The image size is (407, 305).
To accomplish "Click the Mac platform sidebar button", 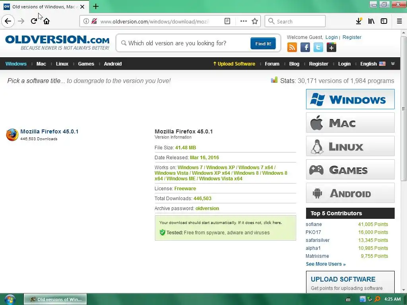I will (x=350, y=122).
